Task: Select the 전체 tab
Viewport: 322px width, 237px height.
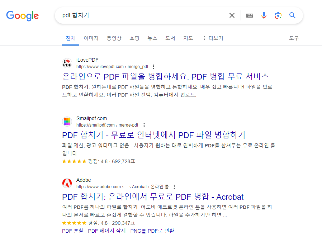Action: click(71, 38)
